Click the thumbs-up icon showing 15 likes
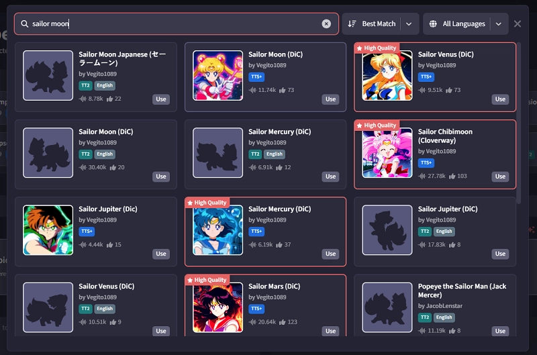537x355 pixels. click(109, 245)
